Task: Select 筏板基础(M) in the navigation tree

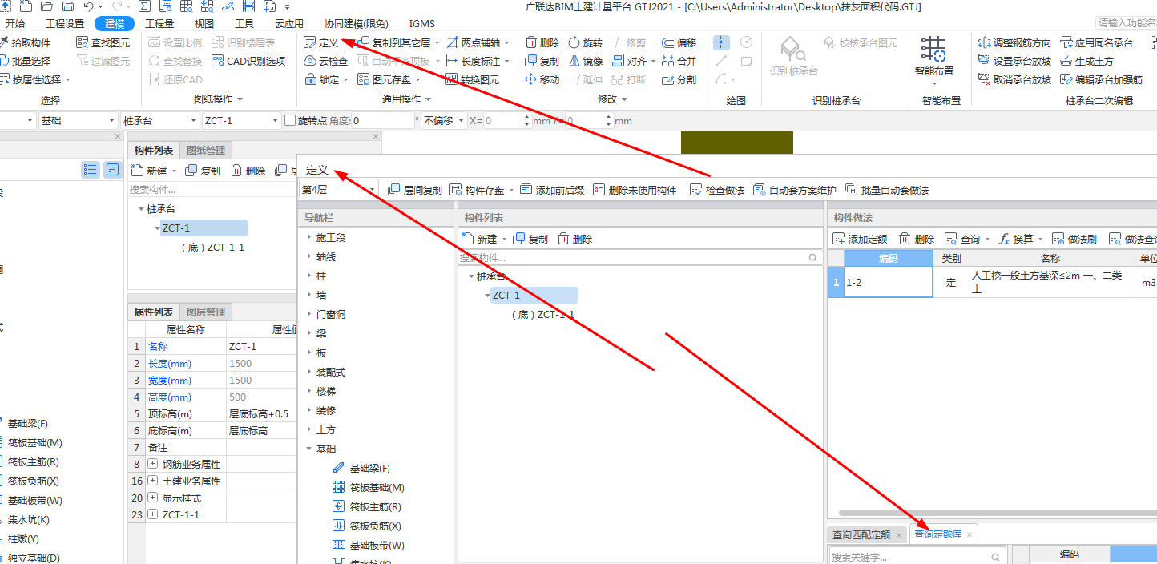Action: (369, 487)
